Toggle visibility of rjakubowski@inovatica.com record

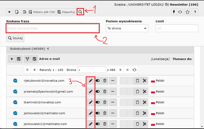click(x=98, y=81)
